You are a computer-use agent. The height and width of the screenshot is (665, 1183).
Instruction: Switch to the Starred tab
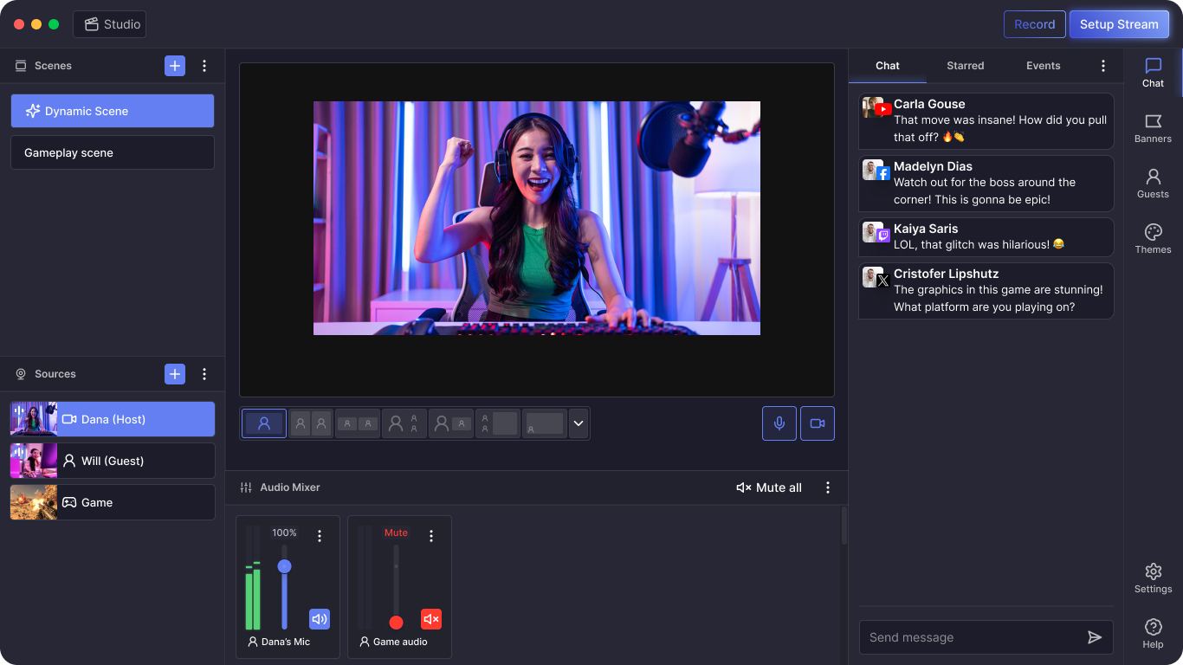click(x=965, y=66)
